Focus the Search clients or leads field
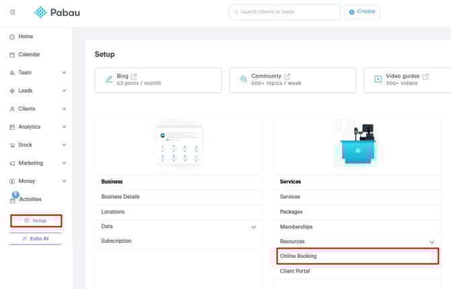This screenshot has width=451, height=289. coord(285,12)
